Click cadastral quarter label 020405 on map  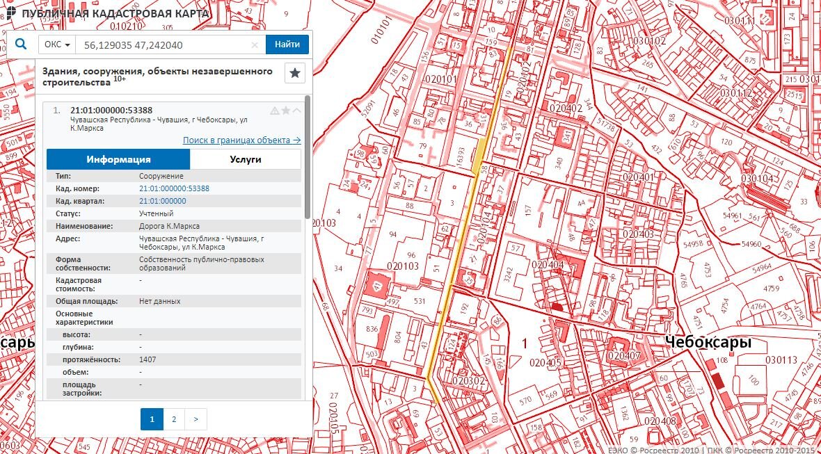[545, 362]
